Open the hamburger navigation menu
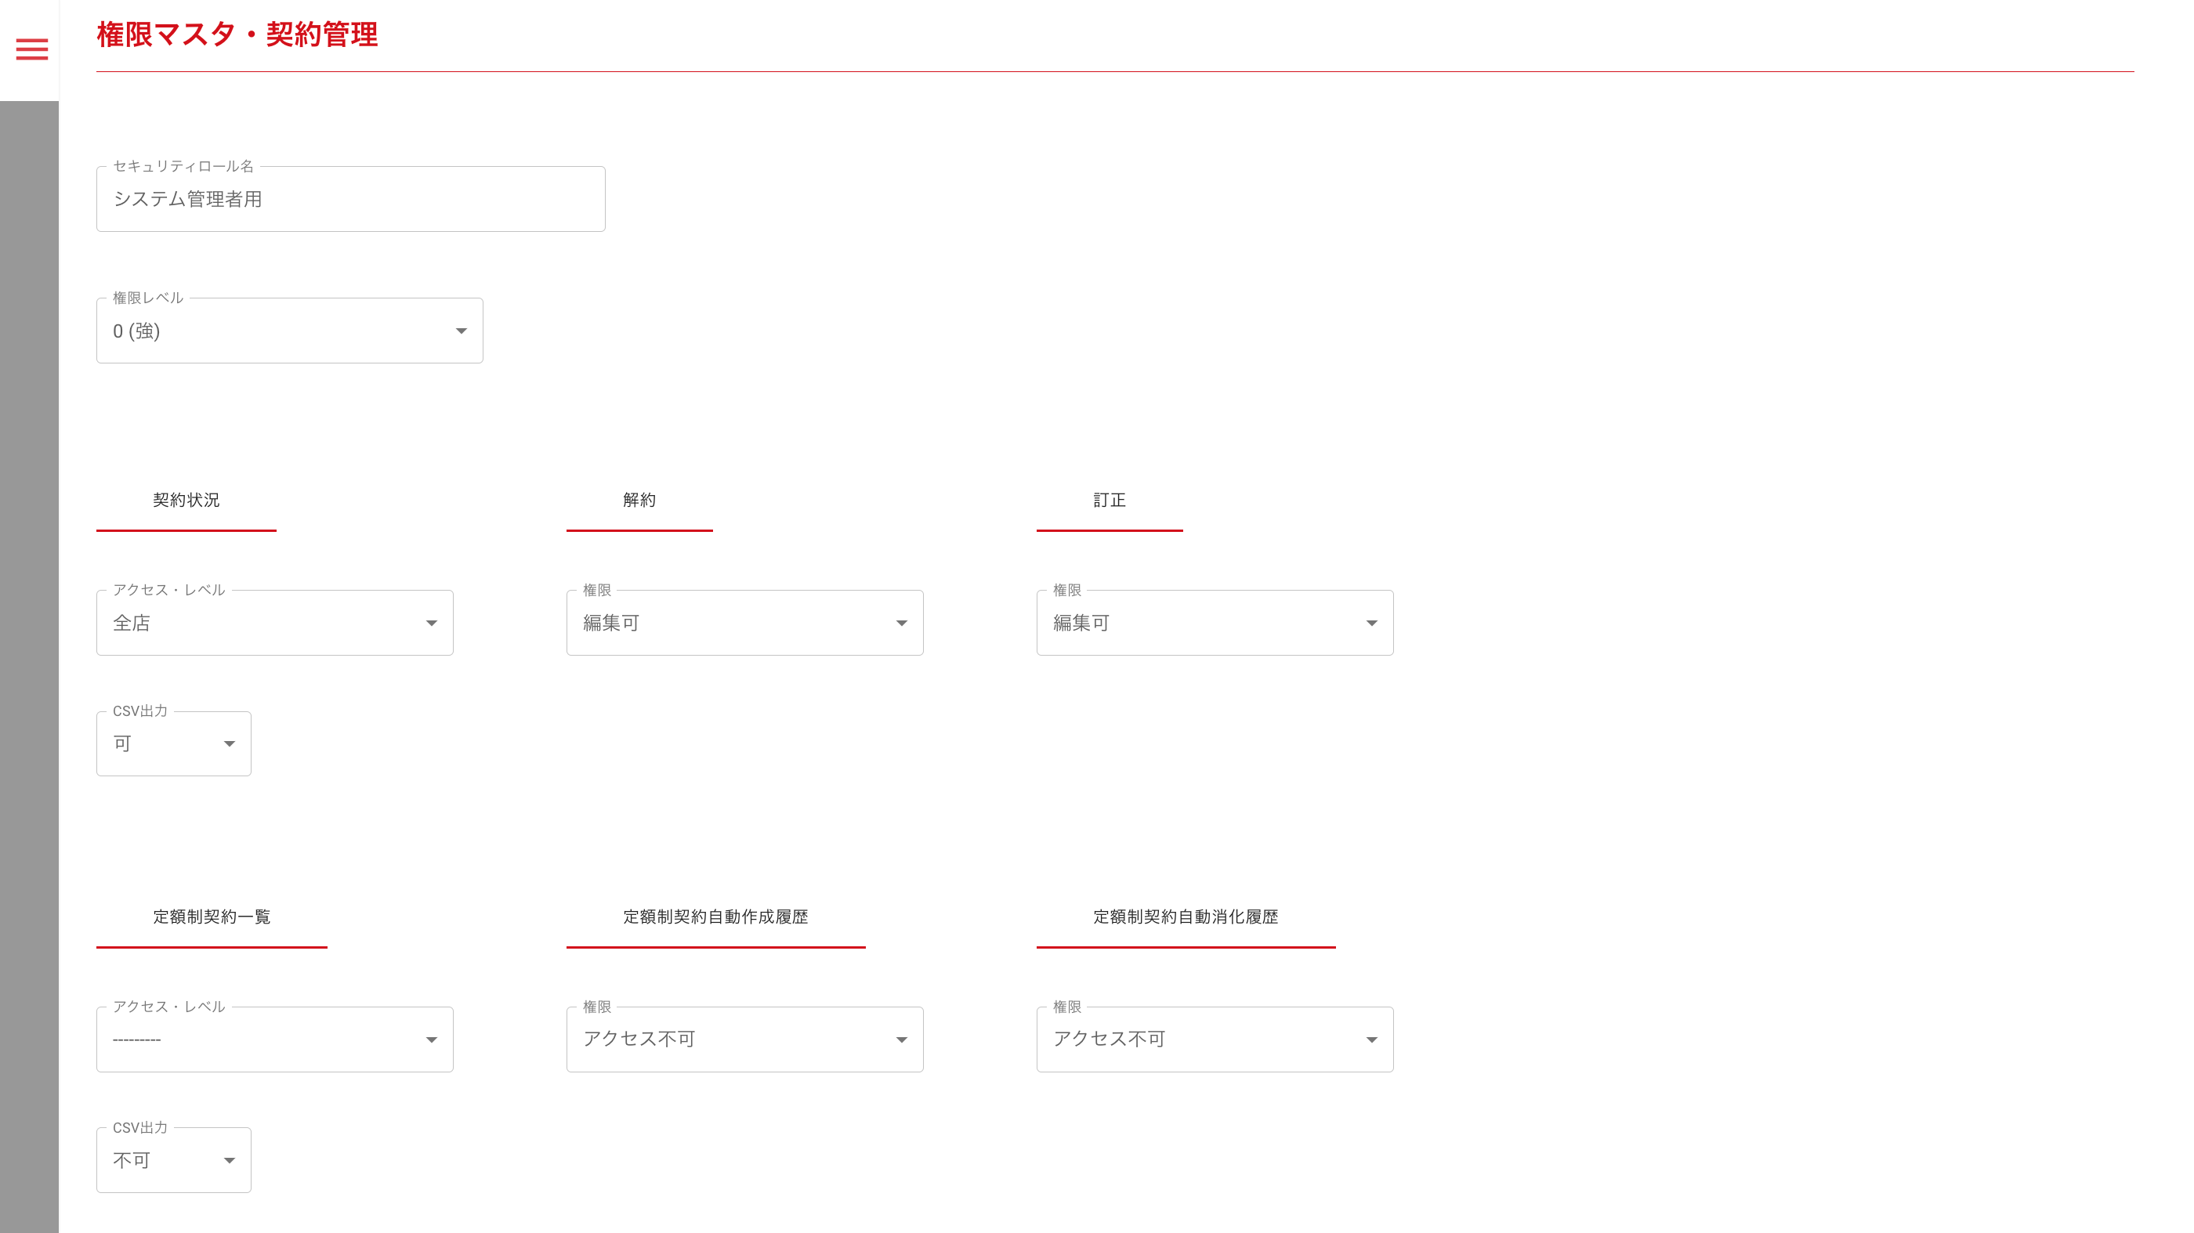2194x1233 pixels. [31, 49]
